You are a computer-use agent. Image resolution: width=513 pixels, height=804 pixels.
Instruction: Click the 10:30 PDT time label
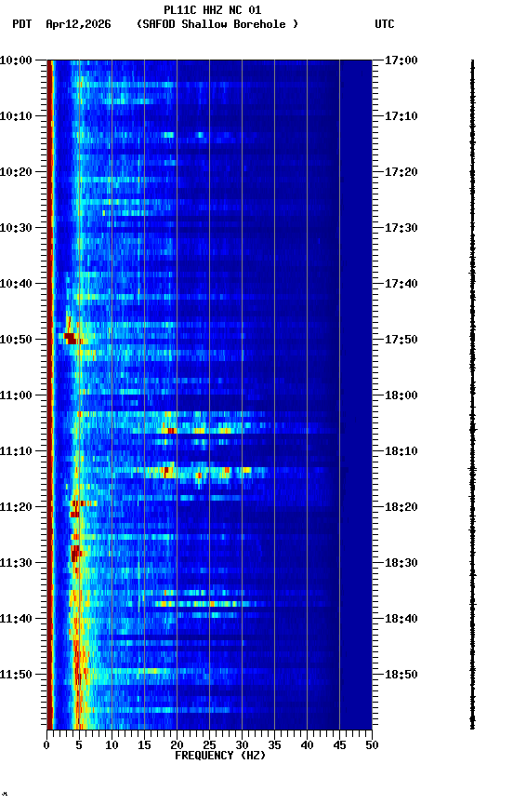(16, 228)
